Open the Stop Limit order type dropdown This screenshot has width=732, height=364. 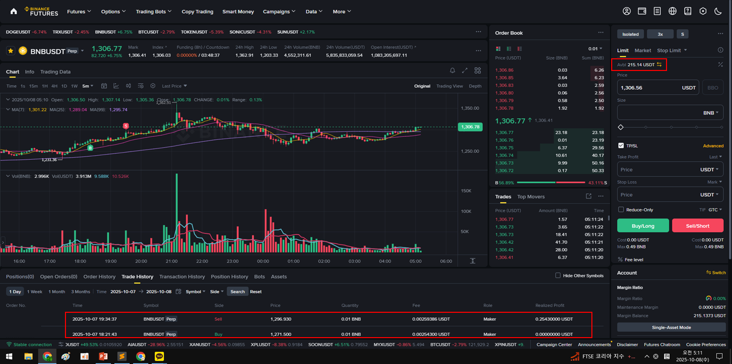pos(672,50)
